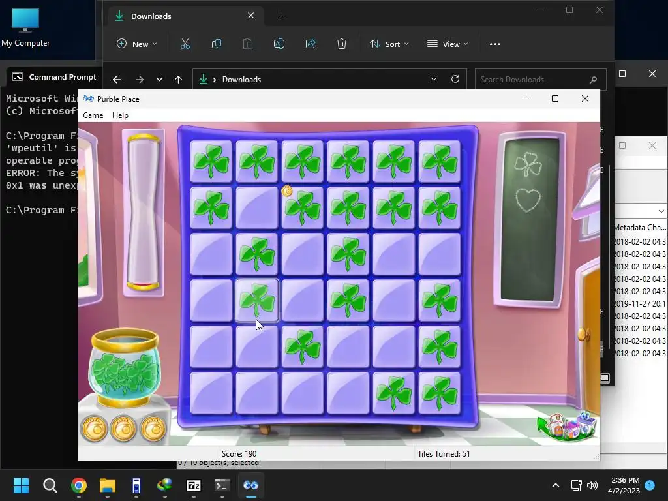Screen dimensions: 668x501
Task: Click the 2019-11-27 date row
Action: coord(640,304)
